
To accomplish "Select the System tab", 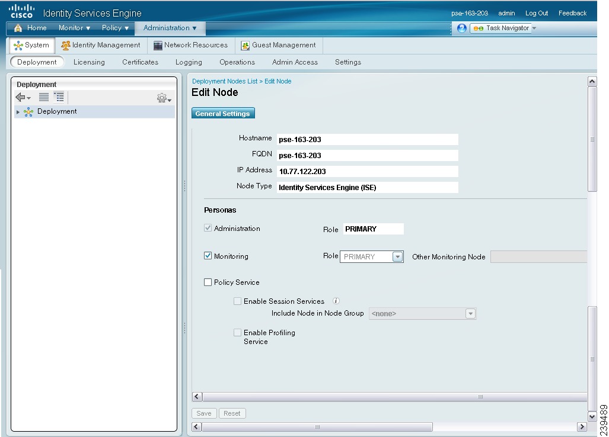I will click(32, 45).
